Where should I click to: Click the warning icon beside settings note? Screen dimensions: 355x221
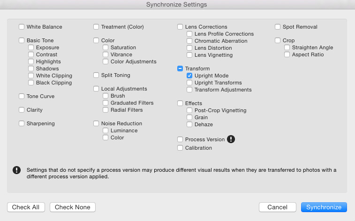pyautogui.click(x=16, y=170)
